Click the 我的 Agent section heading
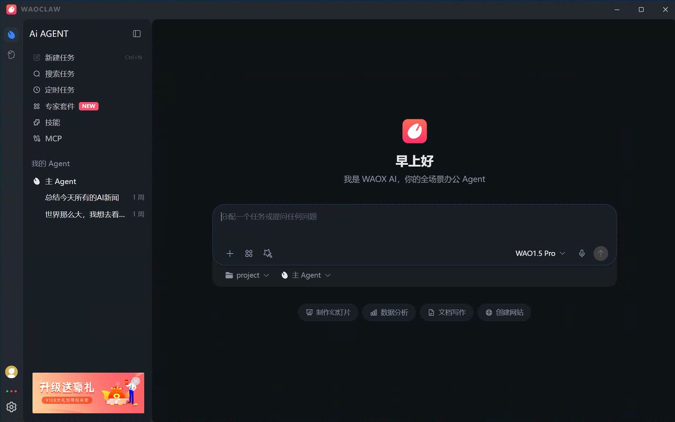675x422 pixels. (51, 164)
